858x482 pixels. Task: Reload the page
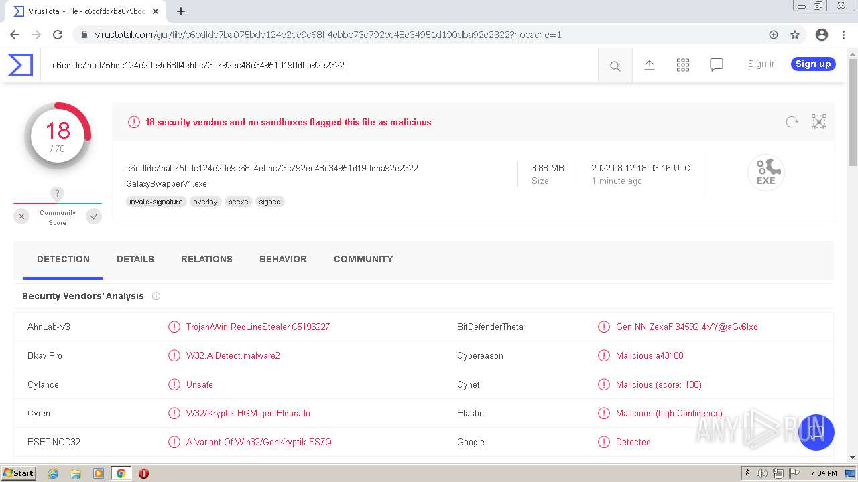coord(58,35)
